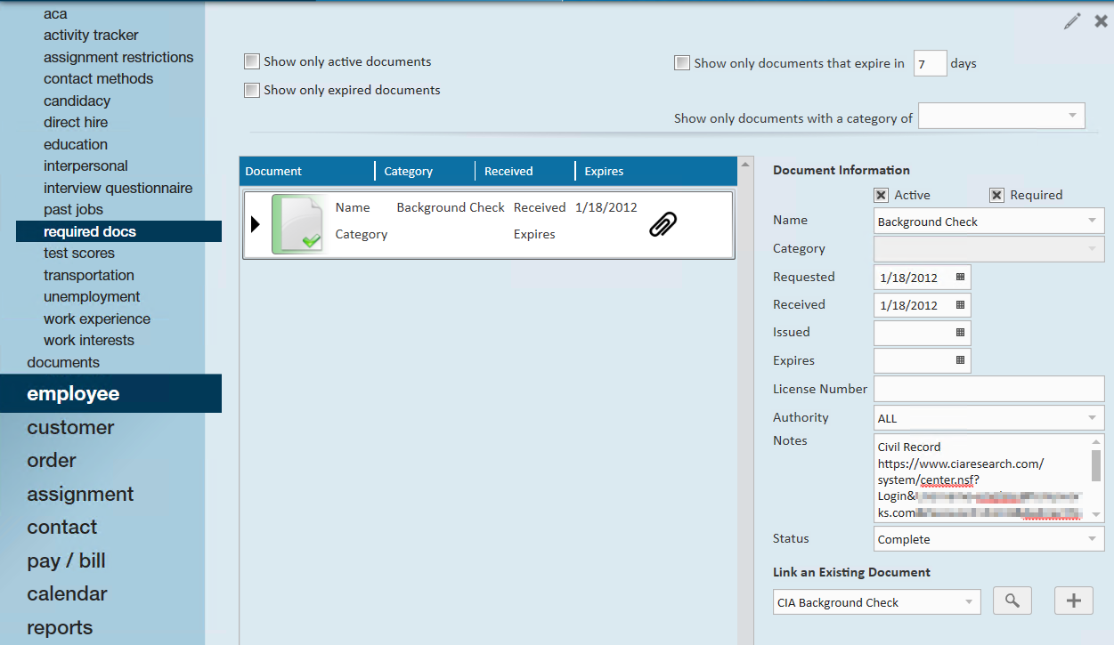This screenshot has height=645, width=1114.
Task: Open the interpersonal section
Action: [85, 165]
